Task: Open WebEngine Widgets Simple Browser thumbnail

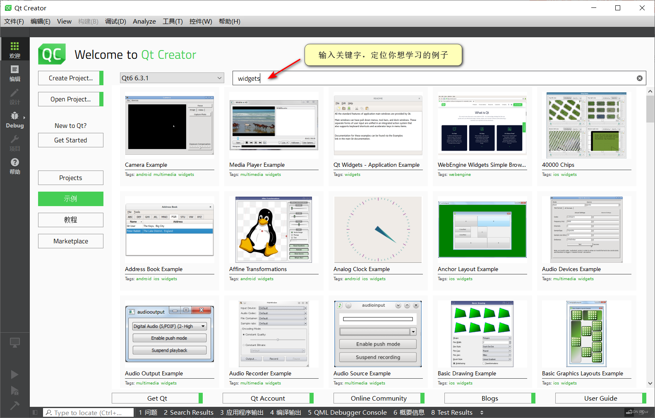Action: pyautogui.click(x=482, y=125)
